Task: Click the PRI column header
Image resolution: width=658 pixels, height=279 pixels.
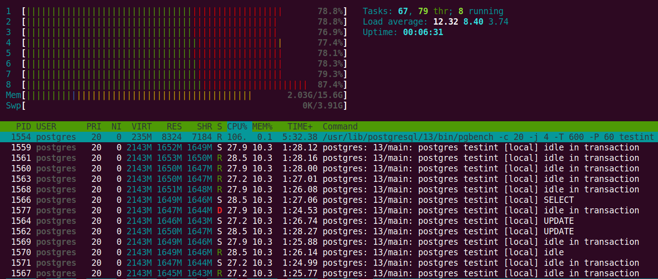Action: (x=94, y=126)
